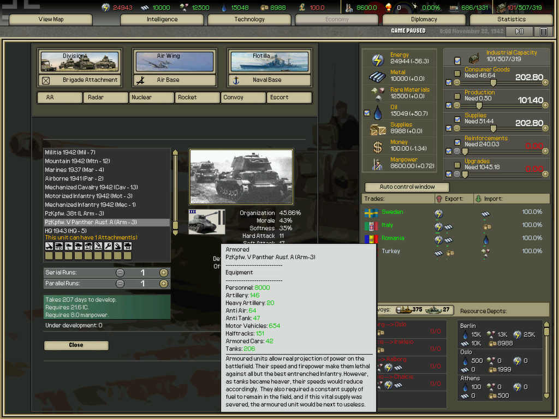Switch to the Rocket tab
Viewport: 559px width, 419px height.
click(x=197, y=98)
